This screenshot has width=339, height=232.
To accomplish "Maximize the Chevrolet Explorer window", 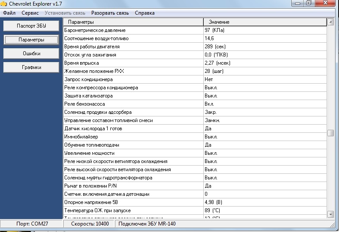I will click(309, 3).
